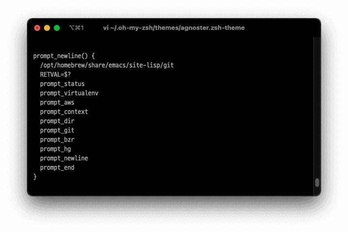Place cursor on the RETVAL=$? line
The height and width of the screenshot is (232, 348).
(x=56, y=74)
